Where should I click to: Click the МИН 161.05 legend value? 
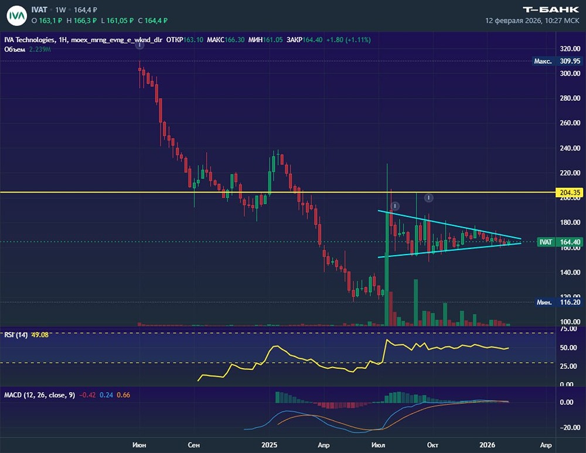coord(265,40)
